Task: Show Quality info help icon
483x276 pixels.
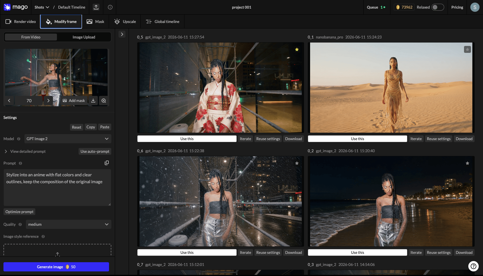Action: click(20, 224)
